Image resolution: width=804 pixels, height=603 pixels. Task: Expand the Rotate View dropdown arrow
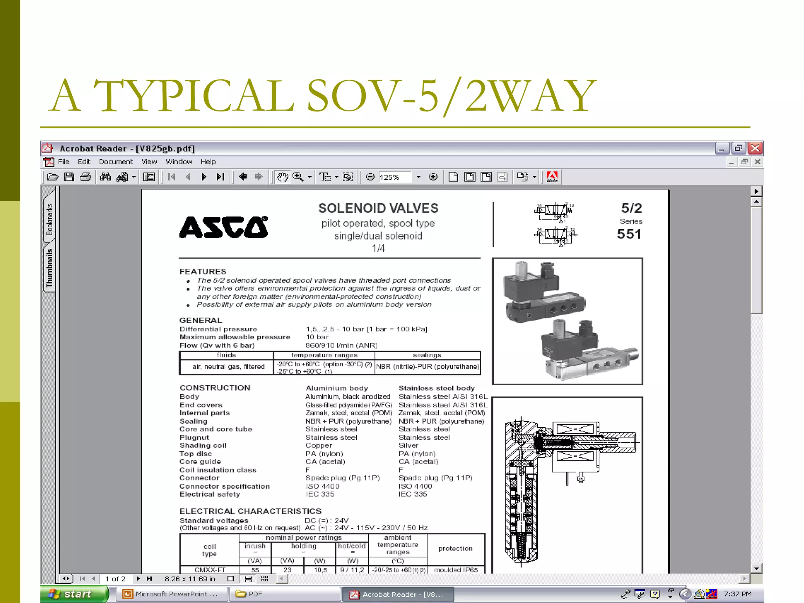tap(534, 177)
